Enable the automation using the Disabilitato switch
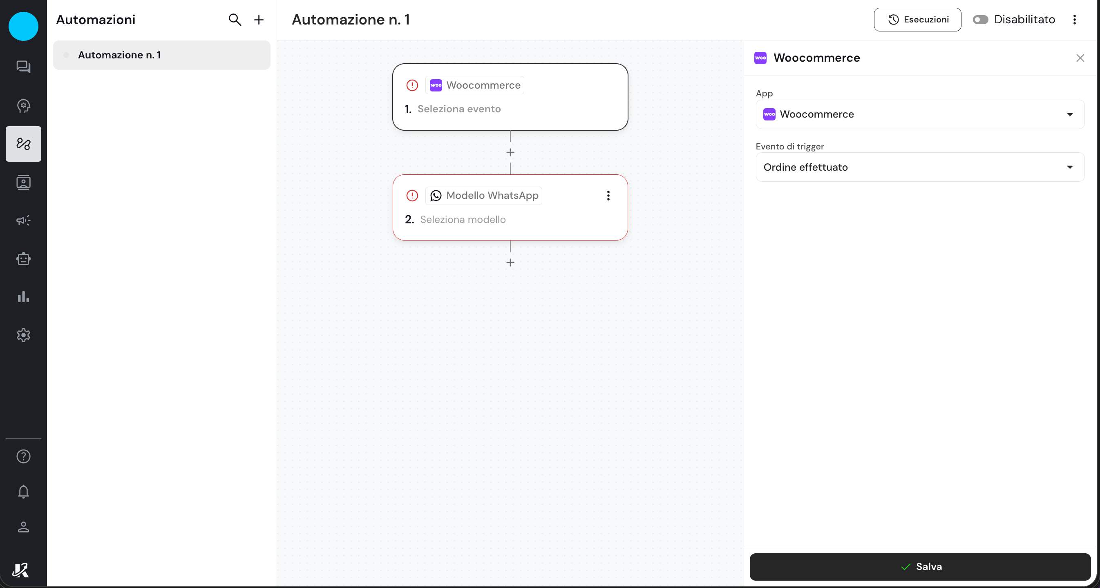 click(x=981, y=19)
